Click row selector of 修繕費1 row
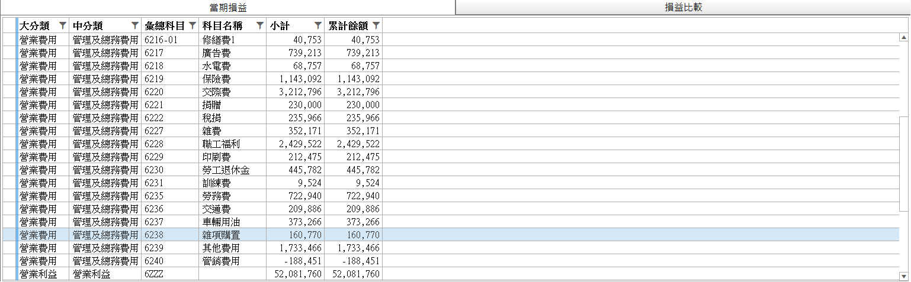This screenshot has height=282, width=911. pos(10,40)
